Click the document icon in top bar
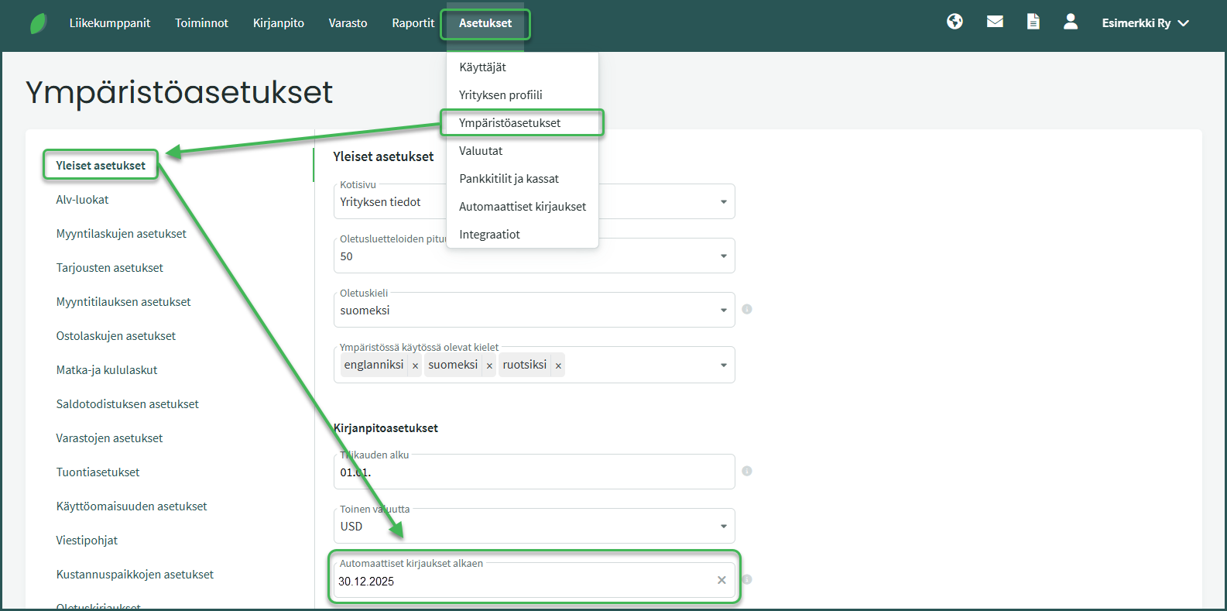This screenshot has height=611, width=1227. point(1033,22)
